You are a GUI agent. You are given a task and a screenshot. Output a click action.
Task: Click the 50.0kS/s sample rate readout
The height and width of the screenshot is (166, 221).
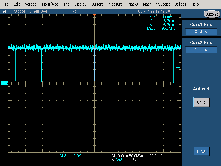[x=136, y=156]
